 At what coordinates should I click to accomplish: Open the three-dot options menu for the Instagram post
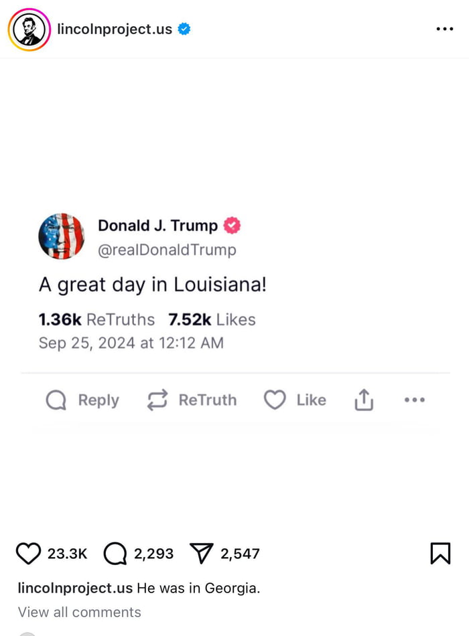[x=444, y=29]
